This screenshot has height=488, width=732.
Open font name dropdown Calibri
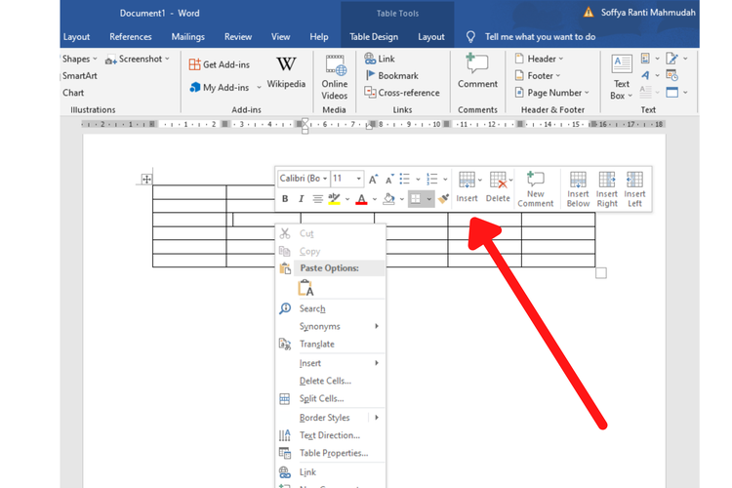point(325,179)
